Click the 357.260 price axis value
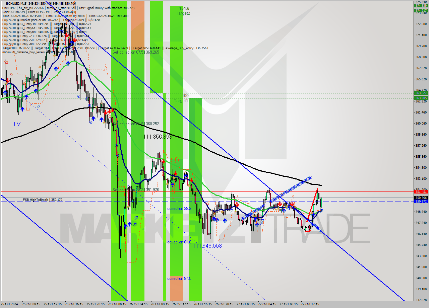The width and height of the screenshot is (429, 308). click(421, 146)
